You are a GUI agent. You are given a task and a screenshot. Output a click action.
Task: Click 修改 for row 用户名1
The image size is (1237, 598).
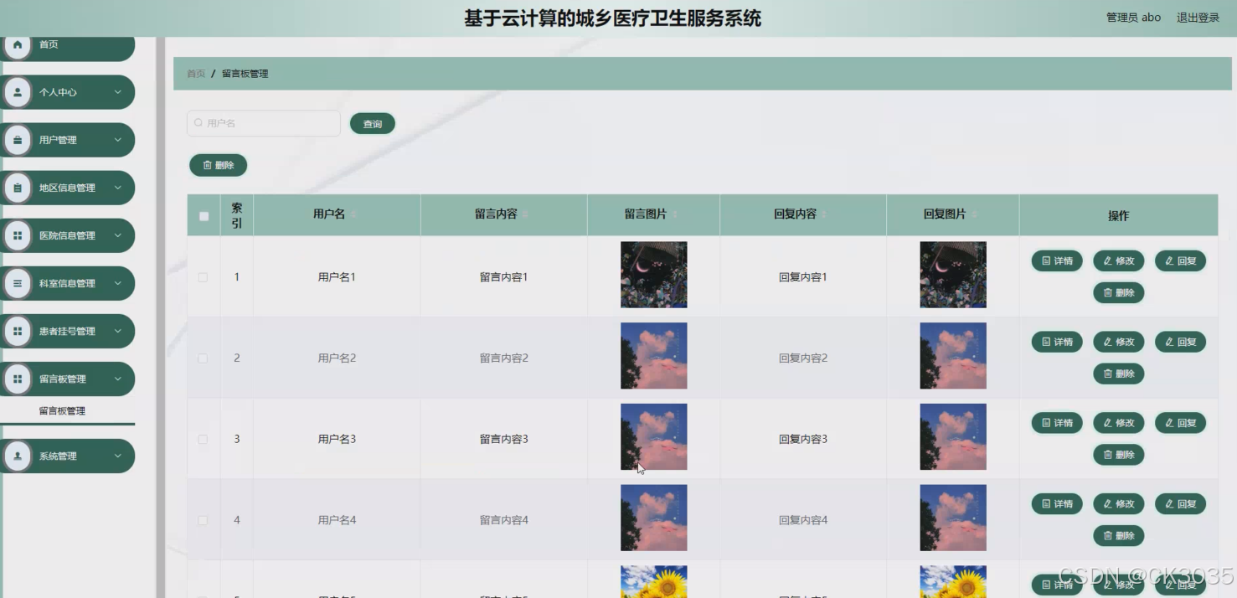pyautogui.click(x=1119, y=260)
